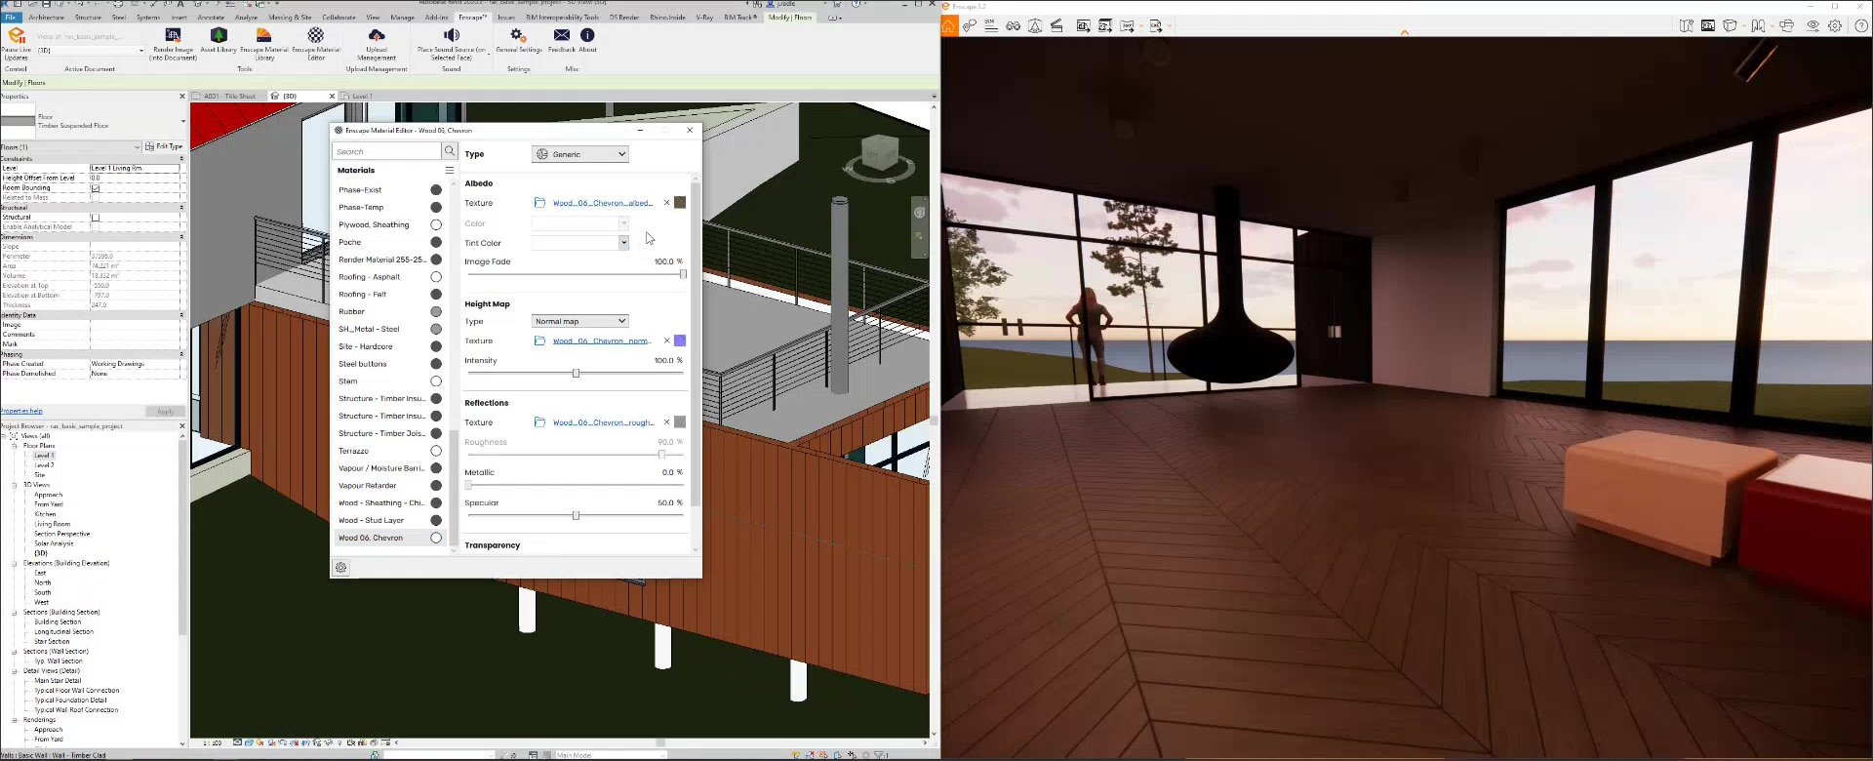
Task: Switch to the Architecture ribbon tab
Action: (x=47, y=18)
